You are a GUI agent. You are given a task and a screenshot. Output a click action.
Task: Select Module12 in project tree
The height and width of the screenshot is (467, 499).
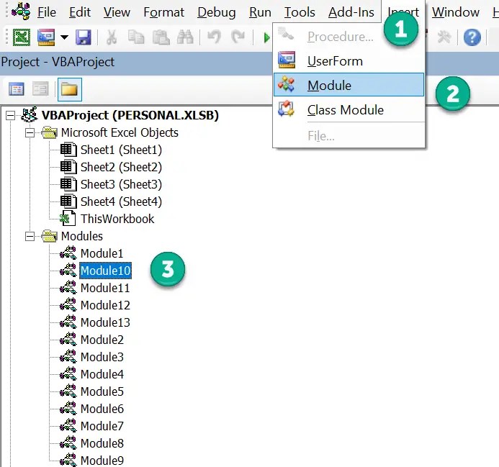point(105,305)
